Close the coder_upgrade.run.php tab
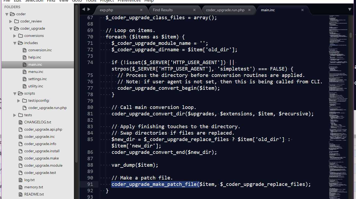Image resolution: width=356 pixels, height=199 pixels. (x=250, y=10)
